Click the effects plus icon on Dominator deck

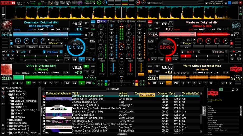pos(49,40)
